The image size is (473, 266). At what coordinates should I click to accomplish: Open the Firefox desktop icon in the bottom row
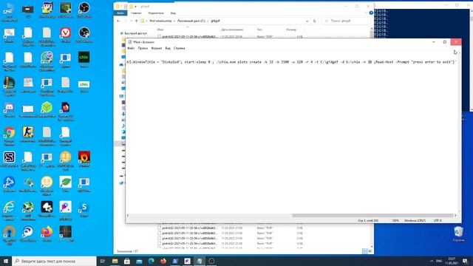47,232
